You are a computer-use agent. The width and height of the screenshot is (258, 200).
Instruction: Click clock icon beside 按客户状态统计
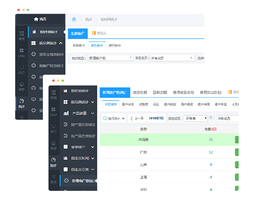tap(33, 66)
